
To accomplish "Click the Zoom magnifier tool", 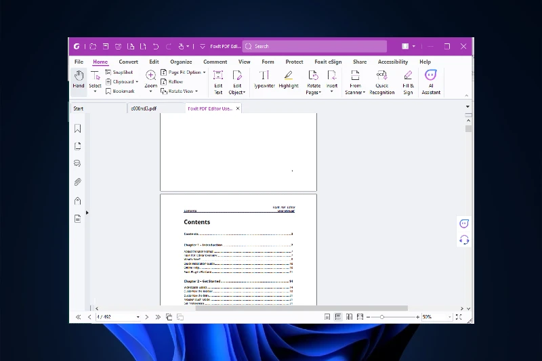I will [150, 75].
